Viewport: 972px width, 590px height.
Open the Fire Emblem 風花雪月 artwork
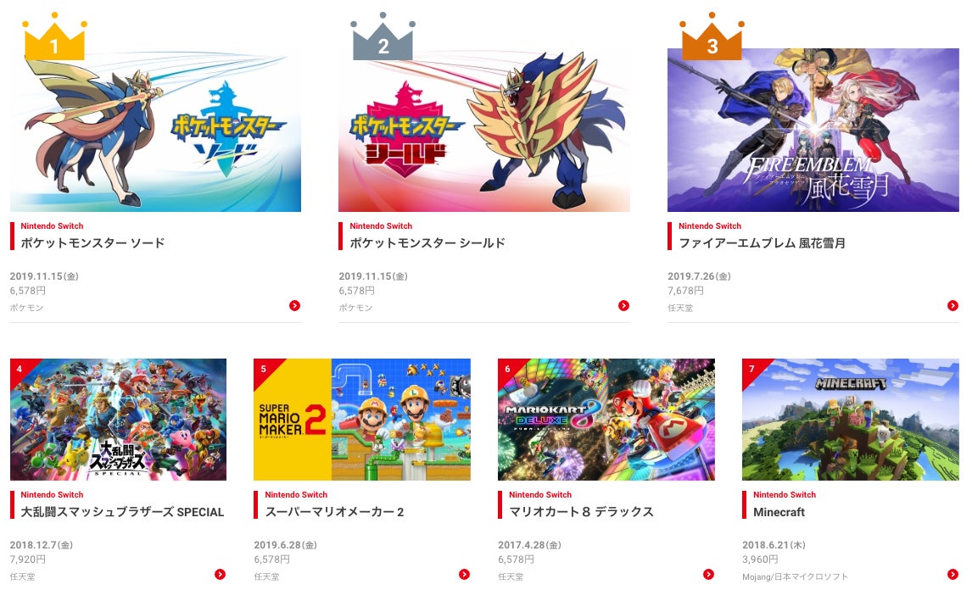point(813,131)
